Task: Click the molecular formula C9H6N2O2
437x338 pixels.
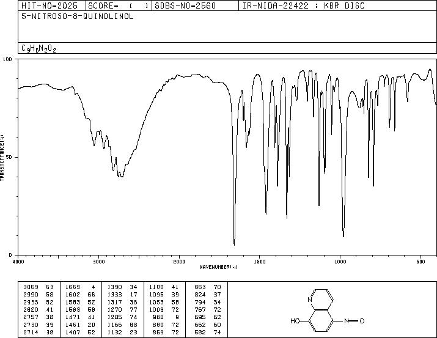Action: [x=39, y=48]
